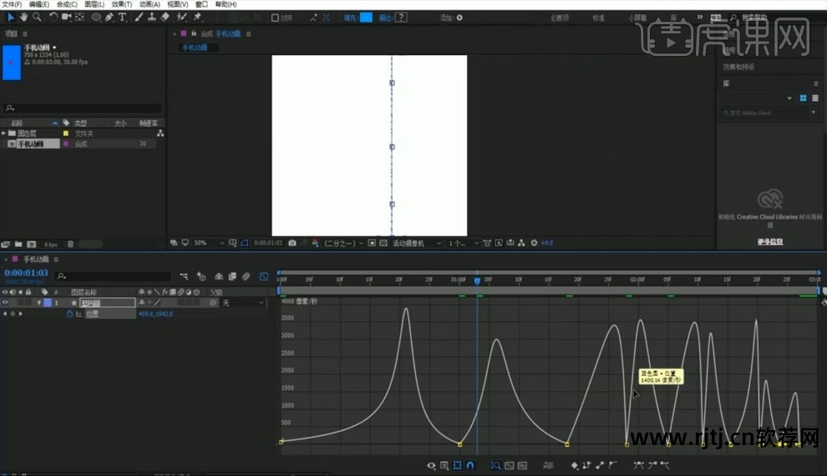Viewport: 827px width, 476px height.
Task: Toggle Graph Editor button in timeline
Action: click(264, 276)
